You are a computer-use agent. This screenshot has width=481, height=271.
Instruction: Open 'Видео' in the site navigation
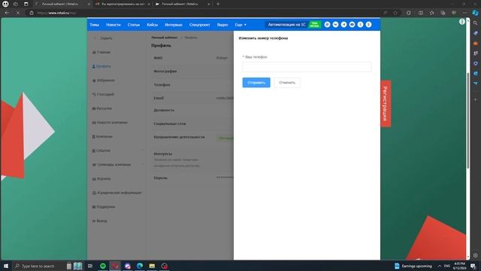point(222,25)
